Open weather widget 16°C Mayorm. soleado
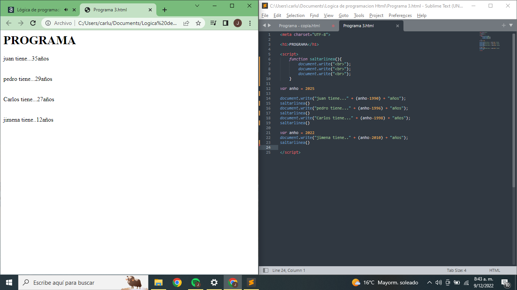This screenshot has width=517, height=290. 385,282
